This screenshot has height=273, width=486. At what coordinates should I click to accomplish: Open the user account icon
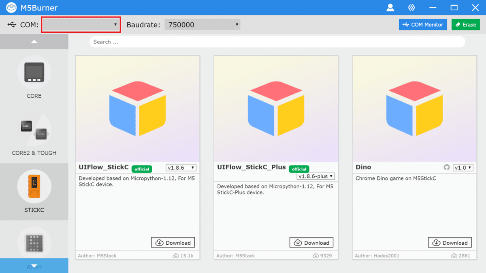coord(390,7)
